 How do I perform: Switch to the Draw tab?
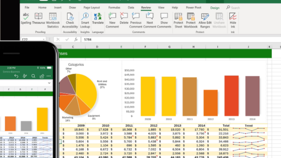pos(72,8)
